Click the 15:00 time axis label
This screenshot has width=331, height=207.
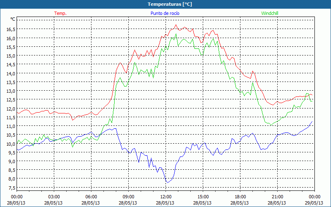pos(203,197)
